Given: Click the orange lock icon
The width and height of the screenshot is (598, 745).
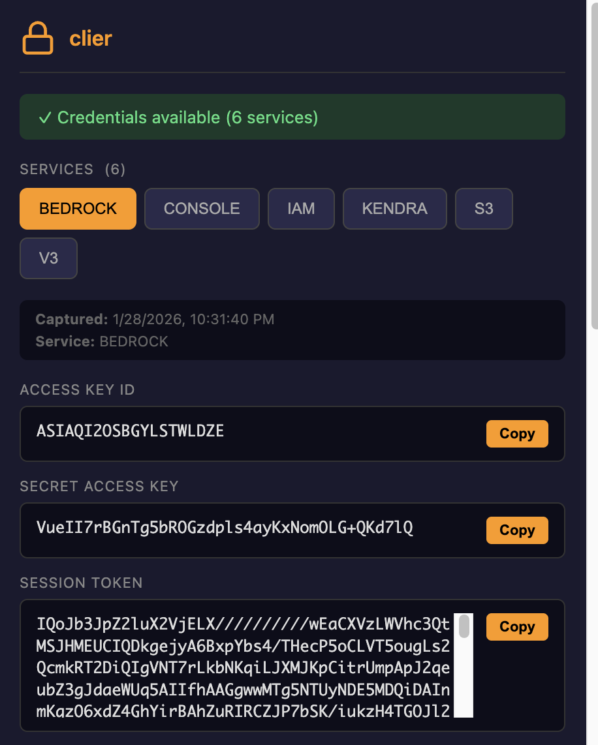Looking at the screenshot, I should pos(38,38).
